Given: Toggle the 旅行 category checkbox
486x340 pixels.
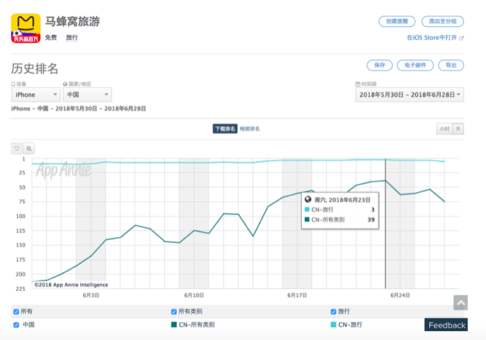Looking at the screenshot, I should pos(333,312).
